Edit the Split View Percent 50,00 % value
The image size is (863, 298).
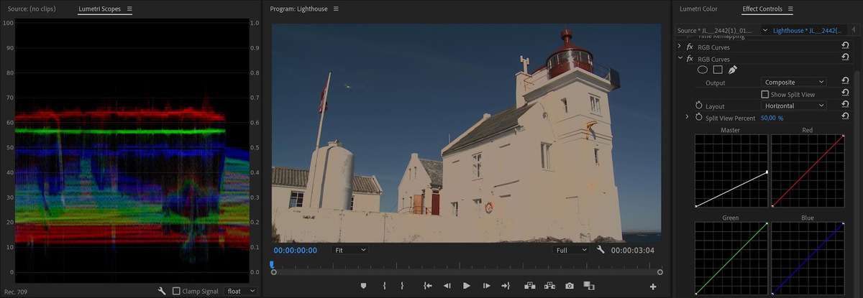click(772, 118)
